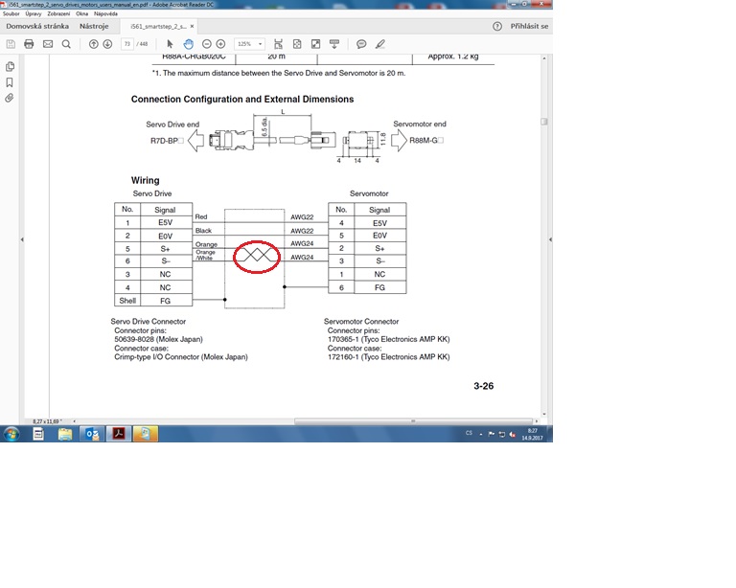The width and height of the screenshot is (736, 588).
Task: Go to the next page with down arrow
Action: (108, 44)
